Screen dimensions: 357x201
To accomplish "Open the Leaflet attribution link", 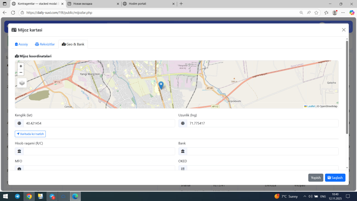I will (311, 106).
